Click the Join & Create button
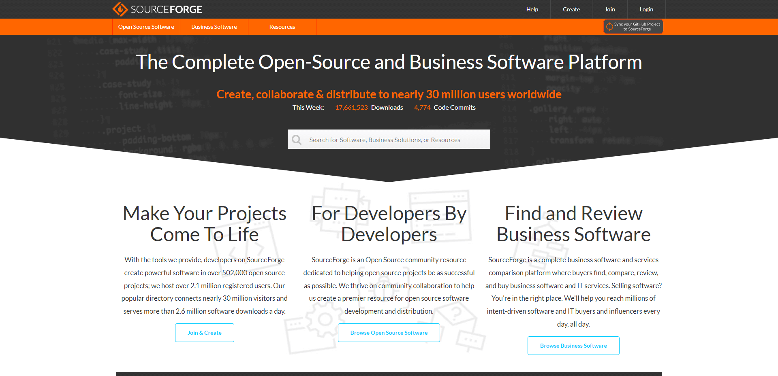Image resolution: width=778 pixels, height=376 pixels. 205,333
